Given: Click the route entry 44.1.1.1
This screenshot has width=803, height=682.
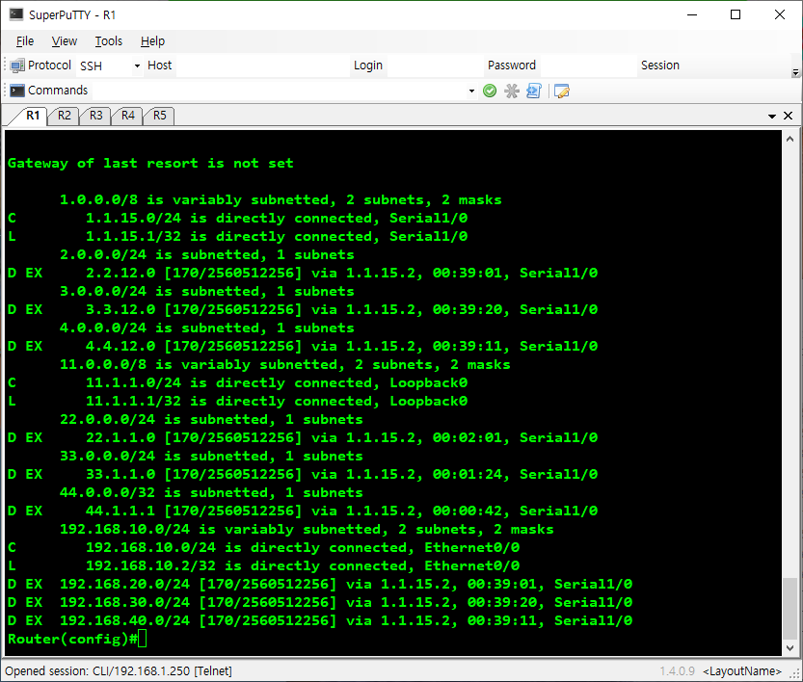Looking at the screenshot, I should pyautogui.click(x=302, y=511).
